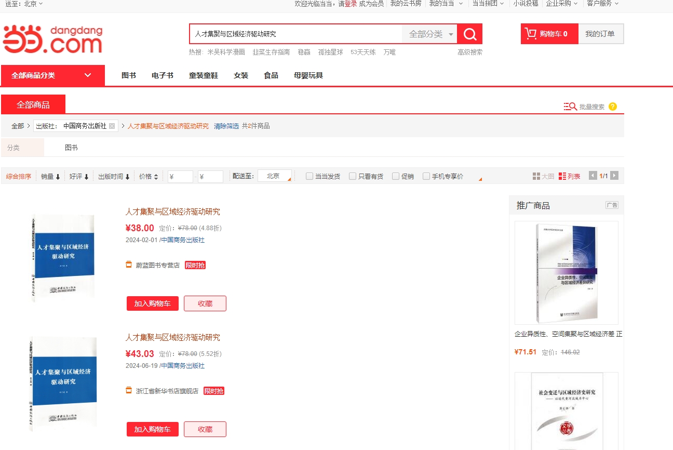
Task: Click 高级搜索 link
Action: pos(470,52)
